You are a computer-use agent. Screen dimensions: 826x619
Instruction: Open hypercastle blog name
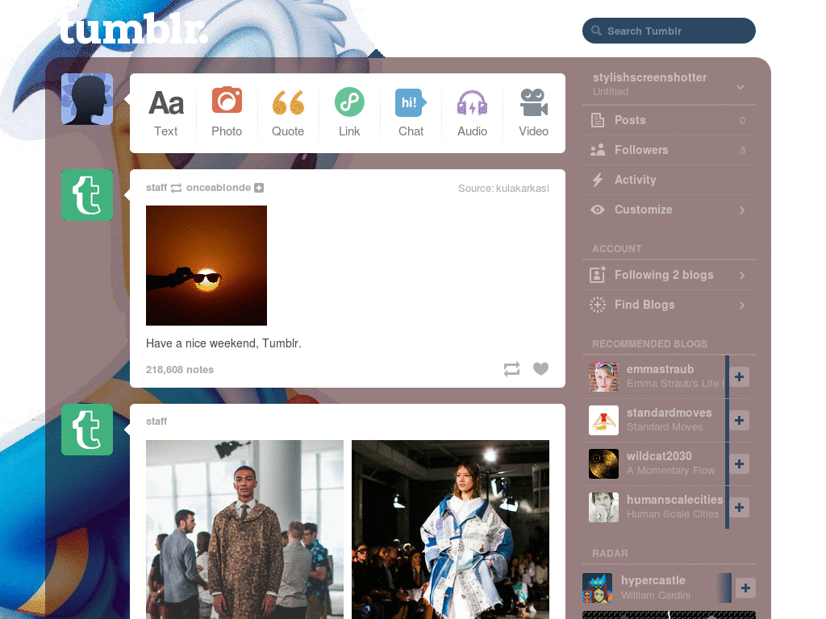(653, 580)
